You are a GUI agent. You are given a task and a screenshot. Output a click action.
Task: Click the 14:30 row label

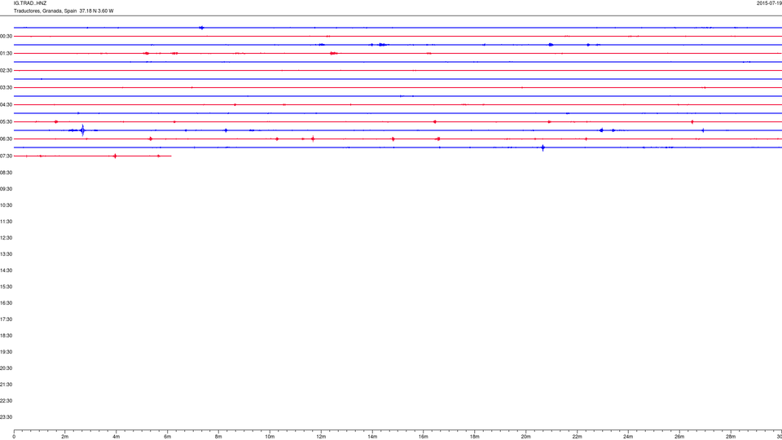coord(6,271)
